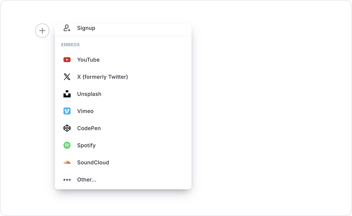352x216 pixels.
Task: Click the Signup person-plus icon
Action: click(67, 28)
